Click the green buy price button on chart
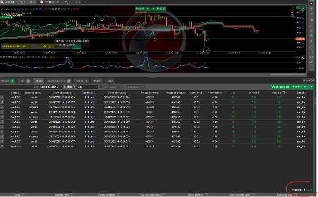This screenshot has width=318, height=197. coord(158,8)
